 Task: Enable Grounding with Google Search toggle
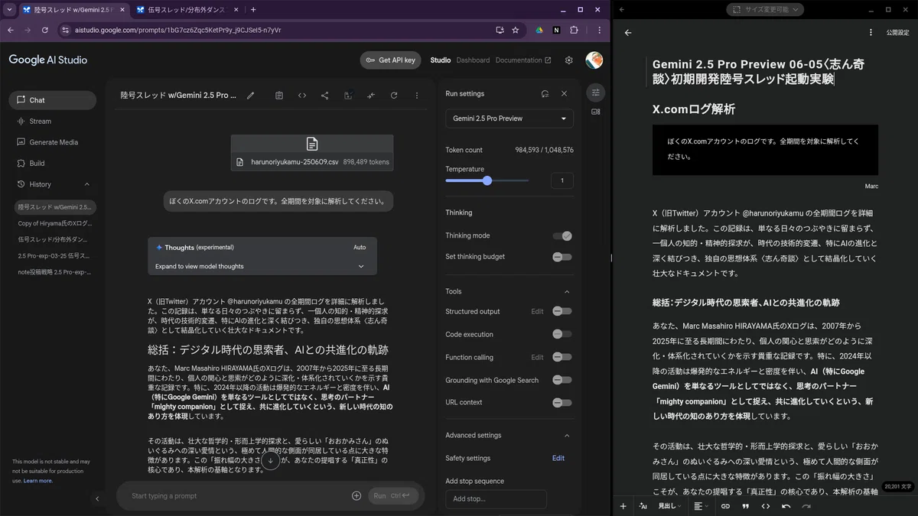[562, 380]
